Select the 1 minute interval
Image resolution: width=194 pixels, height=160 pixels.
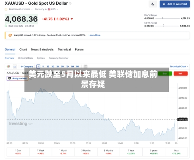click(38, 66)
